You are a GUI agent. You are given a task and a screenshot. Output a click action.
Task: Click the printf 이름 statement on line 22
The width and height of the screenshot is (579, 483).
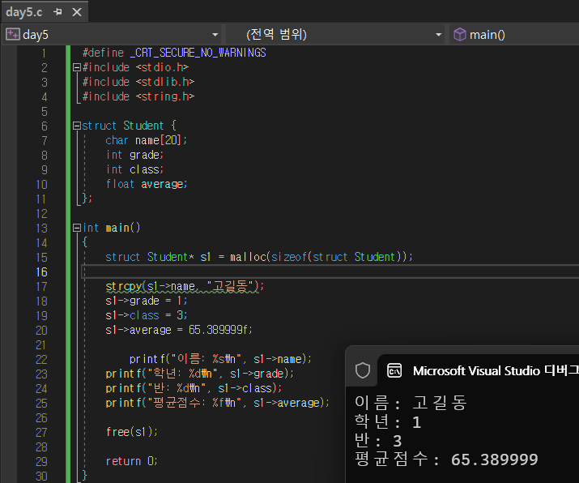point(220,359)
